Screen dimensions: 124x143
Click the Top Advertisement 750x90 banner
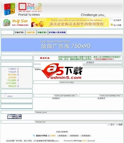pos(62,45)
